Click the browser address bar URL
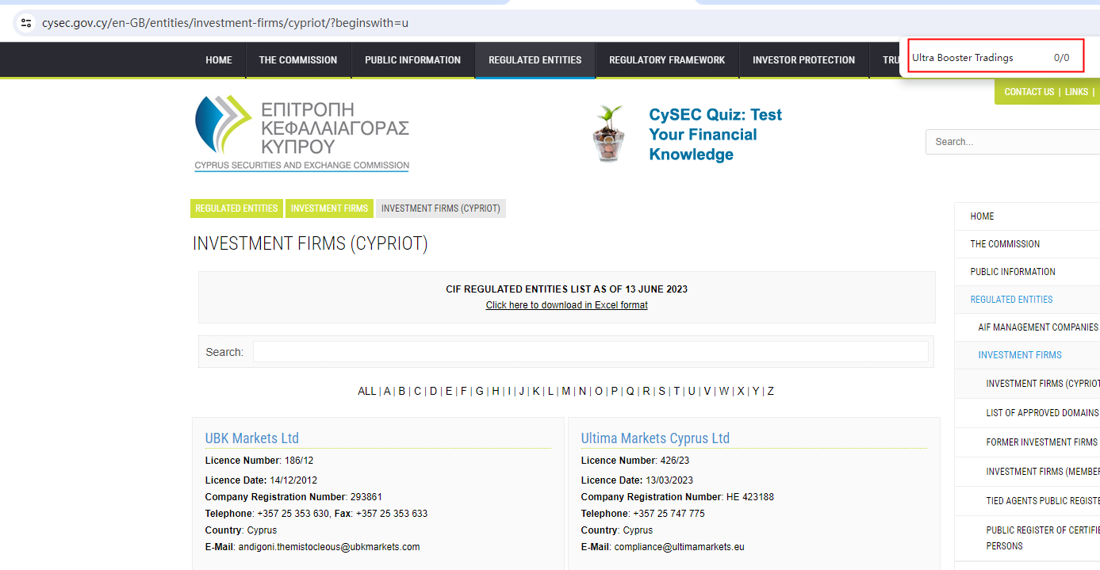 click(x=225, y=23)
